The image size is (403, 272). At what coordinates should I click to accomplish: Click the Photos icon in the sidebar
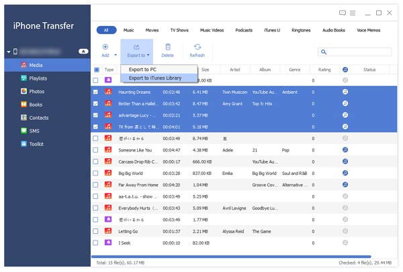24,91
